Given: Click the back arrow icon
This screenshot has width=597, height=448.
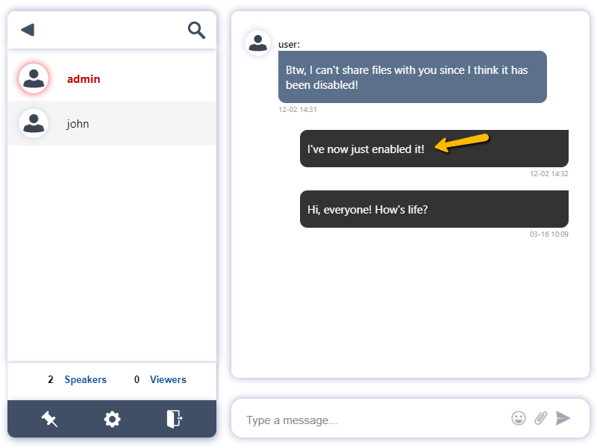Looking at the screenshot, I should coord(28,30).
